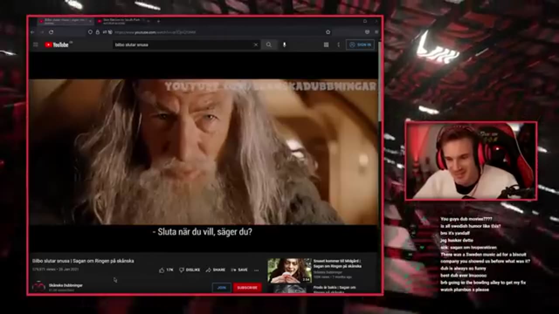Image resolution: width=559 pixels, height=314 pixels.
Task: Open Skånska Dubbningar channel avatar
Action: point(38,287)
